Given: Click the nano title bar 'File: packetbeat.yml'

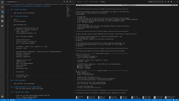Looking at the screenshot, I should 129,5.
